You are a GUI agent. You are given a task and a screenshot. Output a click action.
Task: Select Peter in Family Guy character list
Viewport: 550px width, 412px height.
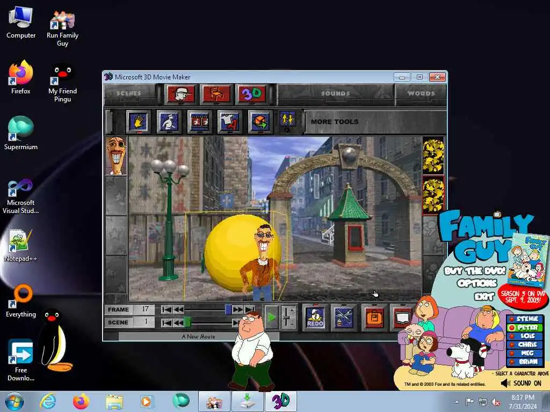524,328
